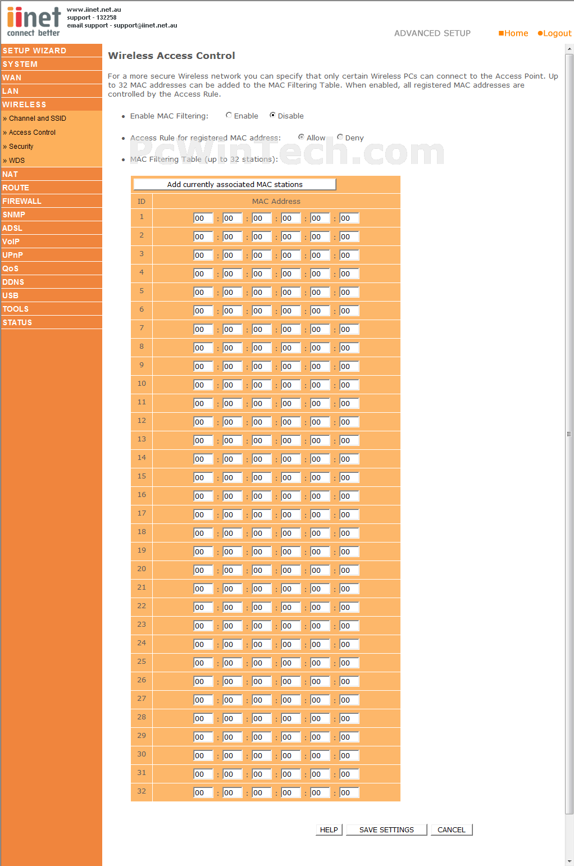Viewport: 574px width, 866px height.
Task: Click the Home link
Action: 513,33
